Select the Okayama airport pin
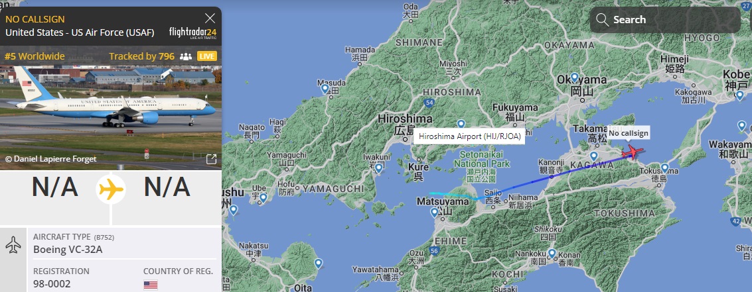 575,77
